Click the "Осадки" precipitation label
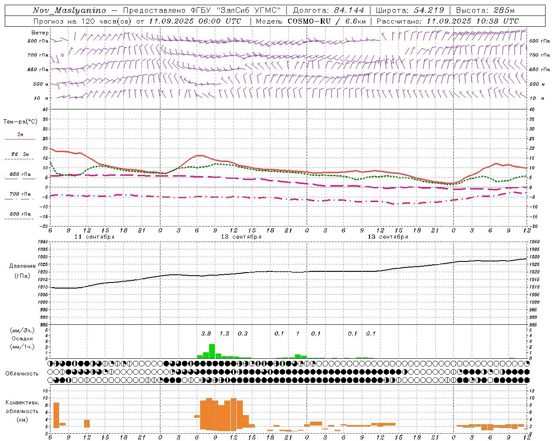 click(22, 339)
